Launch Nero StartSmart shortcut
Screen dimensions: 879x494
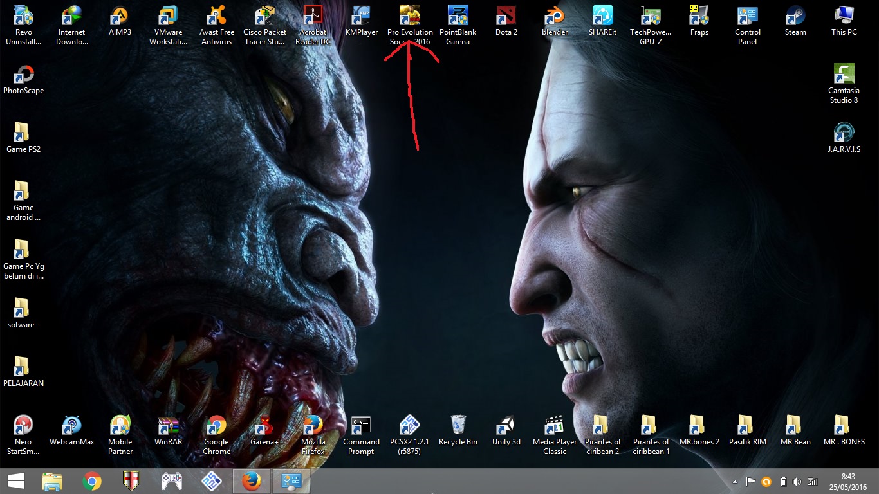coord(23,435)
